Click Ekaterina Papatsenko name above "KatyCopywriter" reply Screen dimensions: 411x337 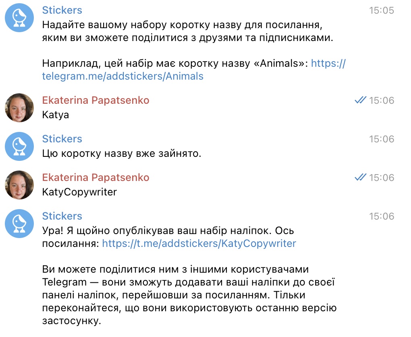95,178
